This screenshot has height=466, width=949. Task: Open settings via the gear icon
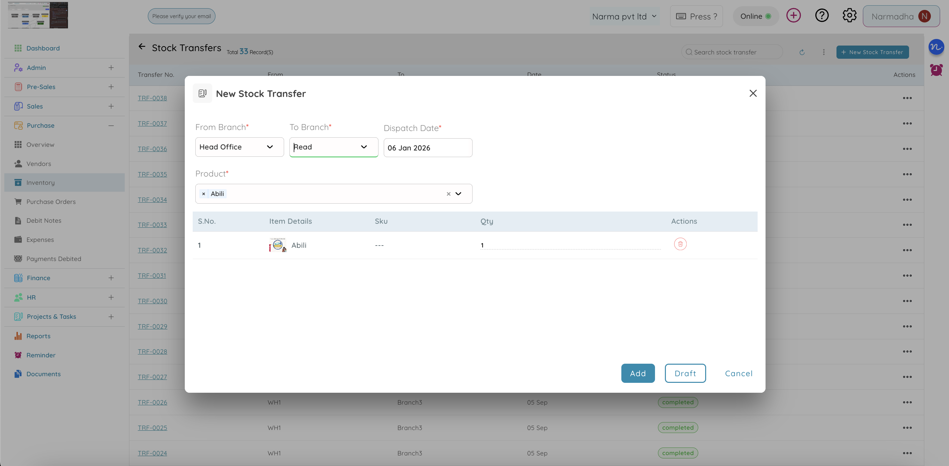[849, 16]
